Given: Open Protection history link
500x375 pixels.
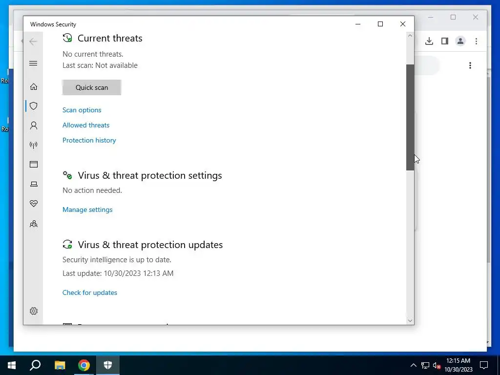Looking at the screenshot, I should pyautogui.click(x=89, y=140).
